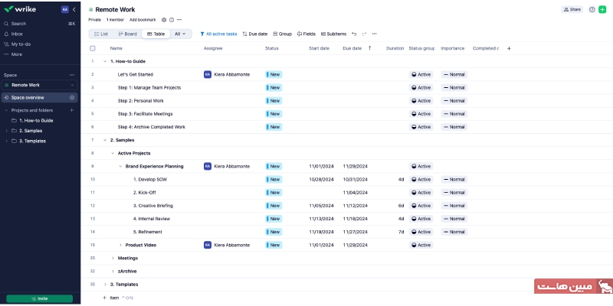Add a column with the plus icon

coord(509,48)
